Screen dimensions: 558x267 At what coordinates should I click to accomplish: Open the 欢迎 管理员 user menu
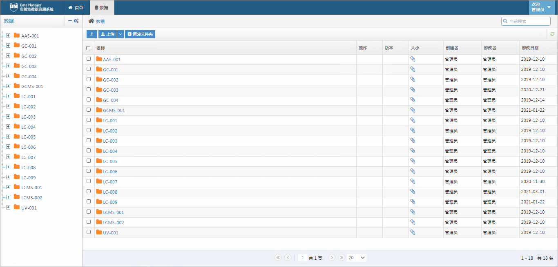point(543,7)
